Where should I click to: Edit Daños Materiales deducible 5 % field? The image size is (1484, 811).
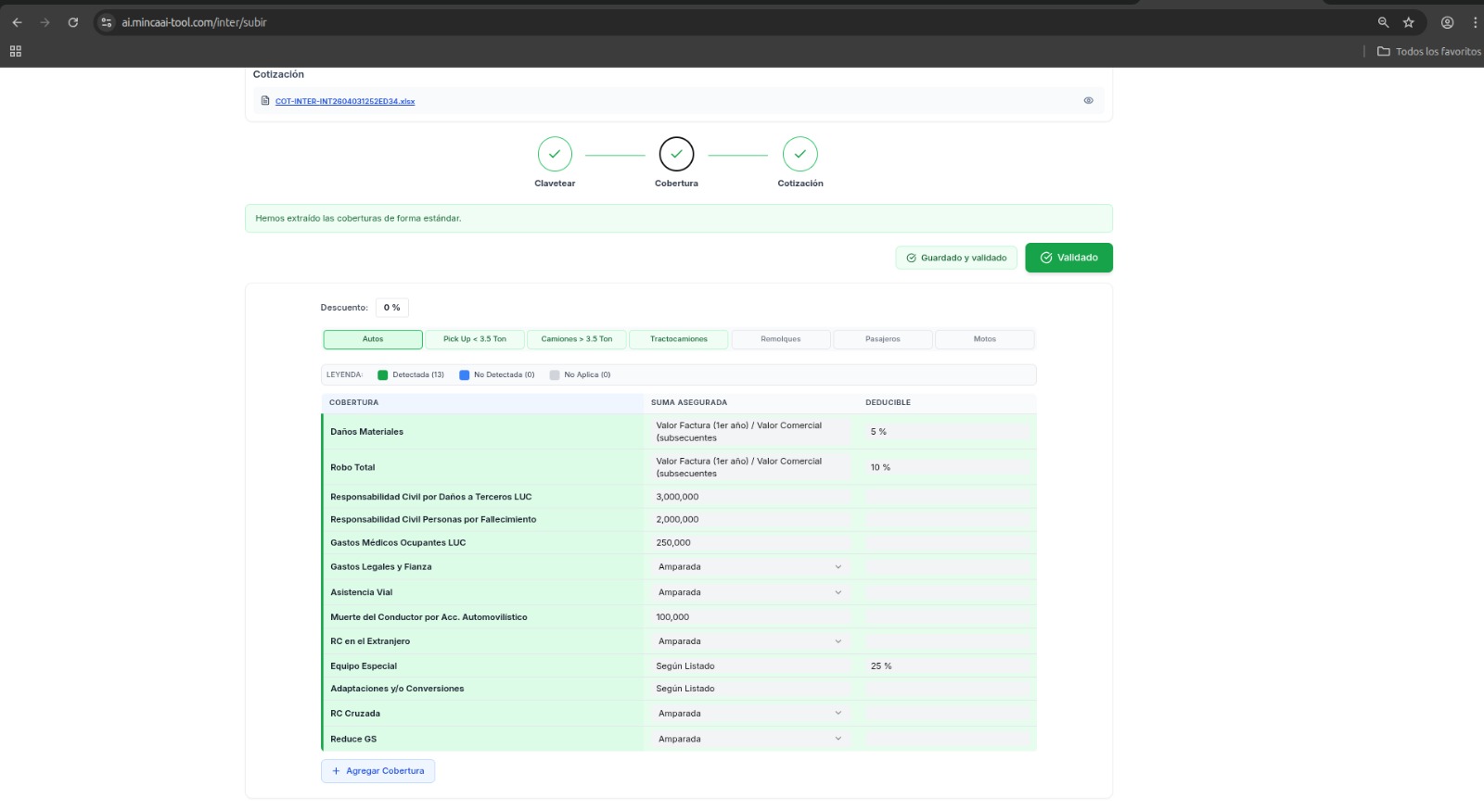(947, 432)
